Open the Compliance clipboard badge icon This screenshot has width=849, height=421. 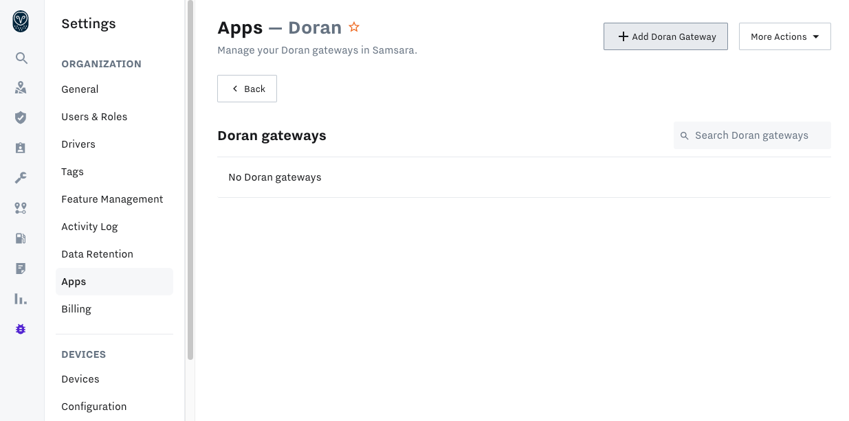point(21,148)
